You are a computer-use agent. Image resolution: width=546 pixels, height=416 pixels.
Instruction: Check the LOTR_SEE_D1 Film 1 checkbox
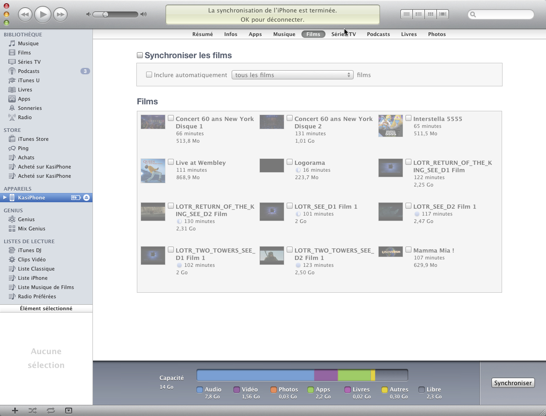(289, 206)
